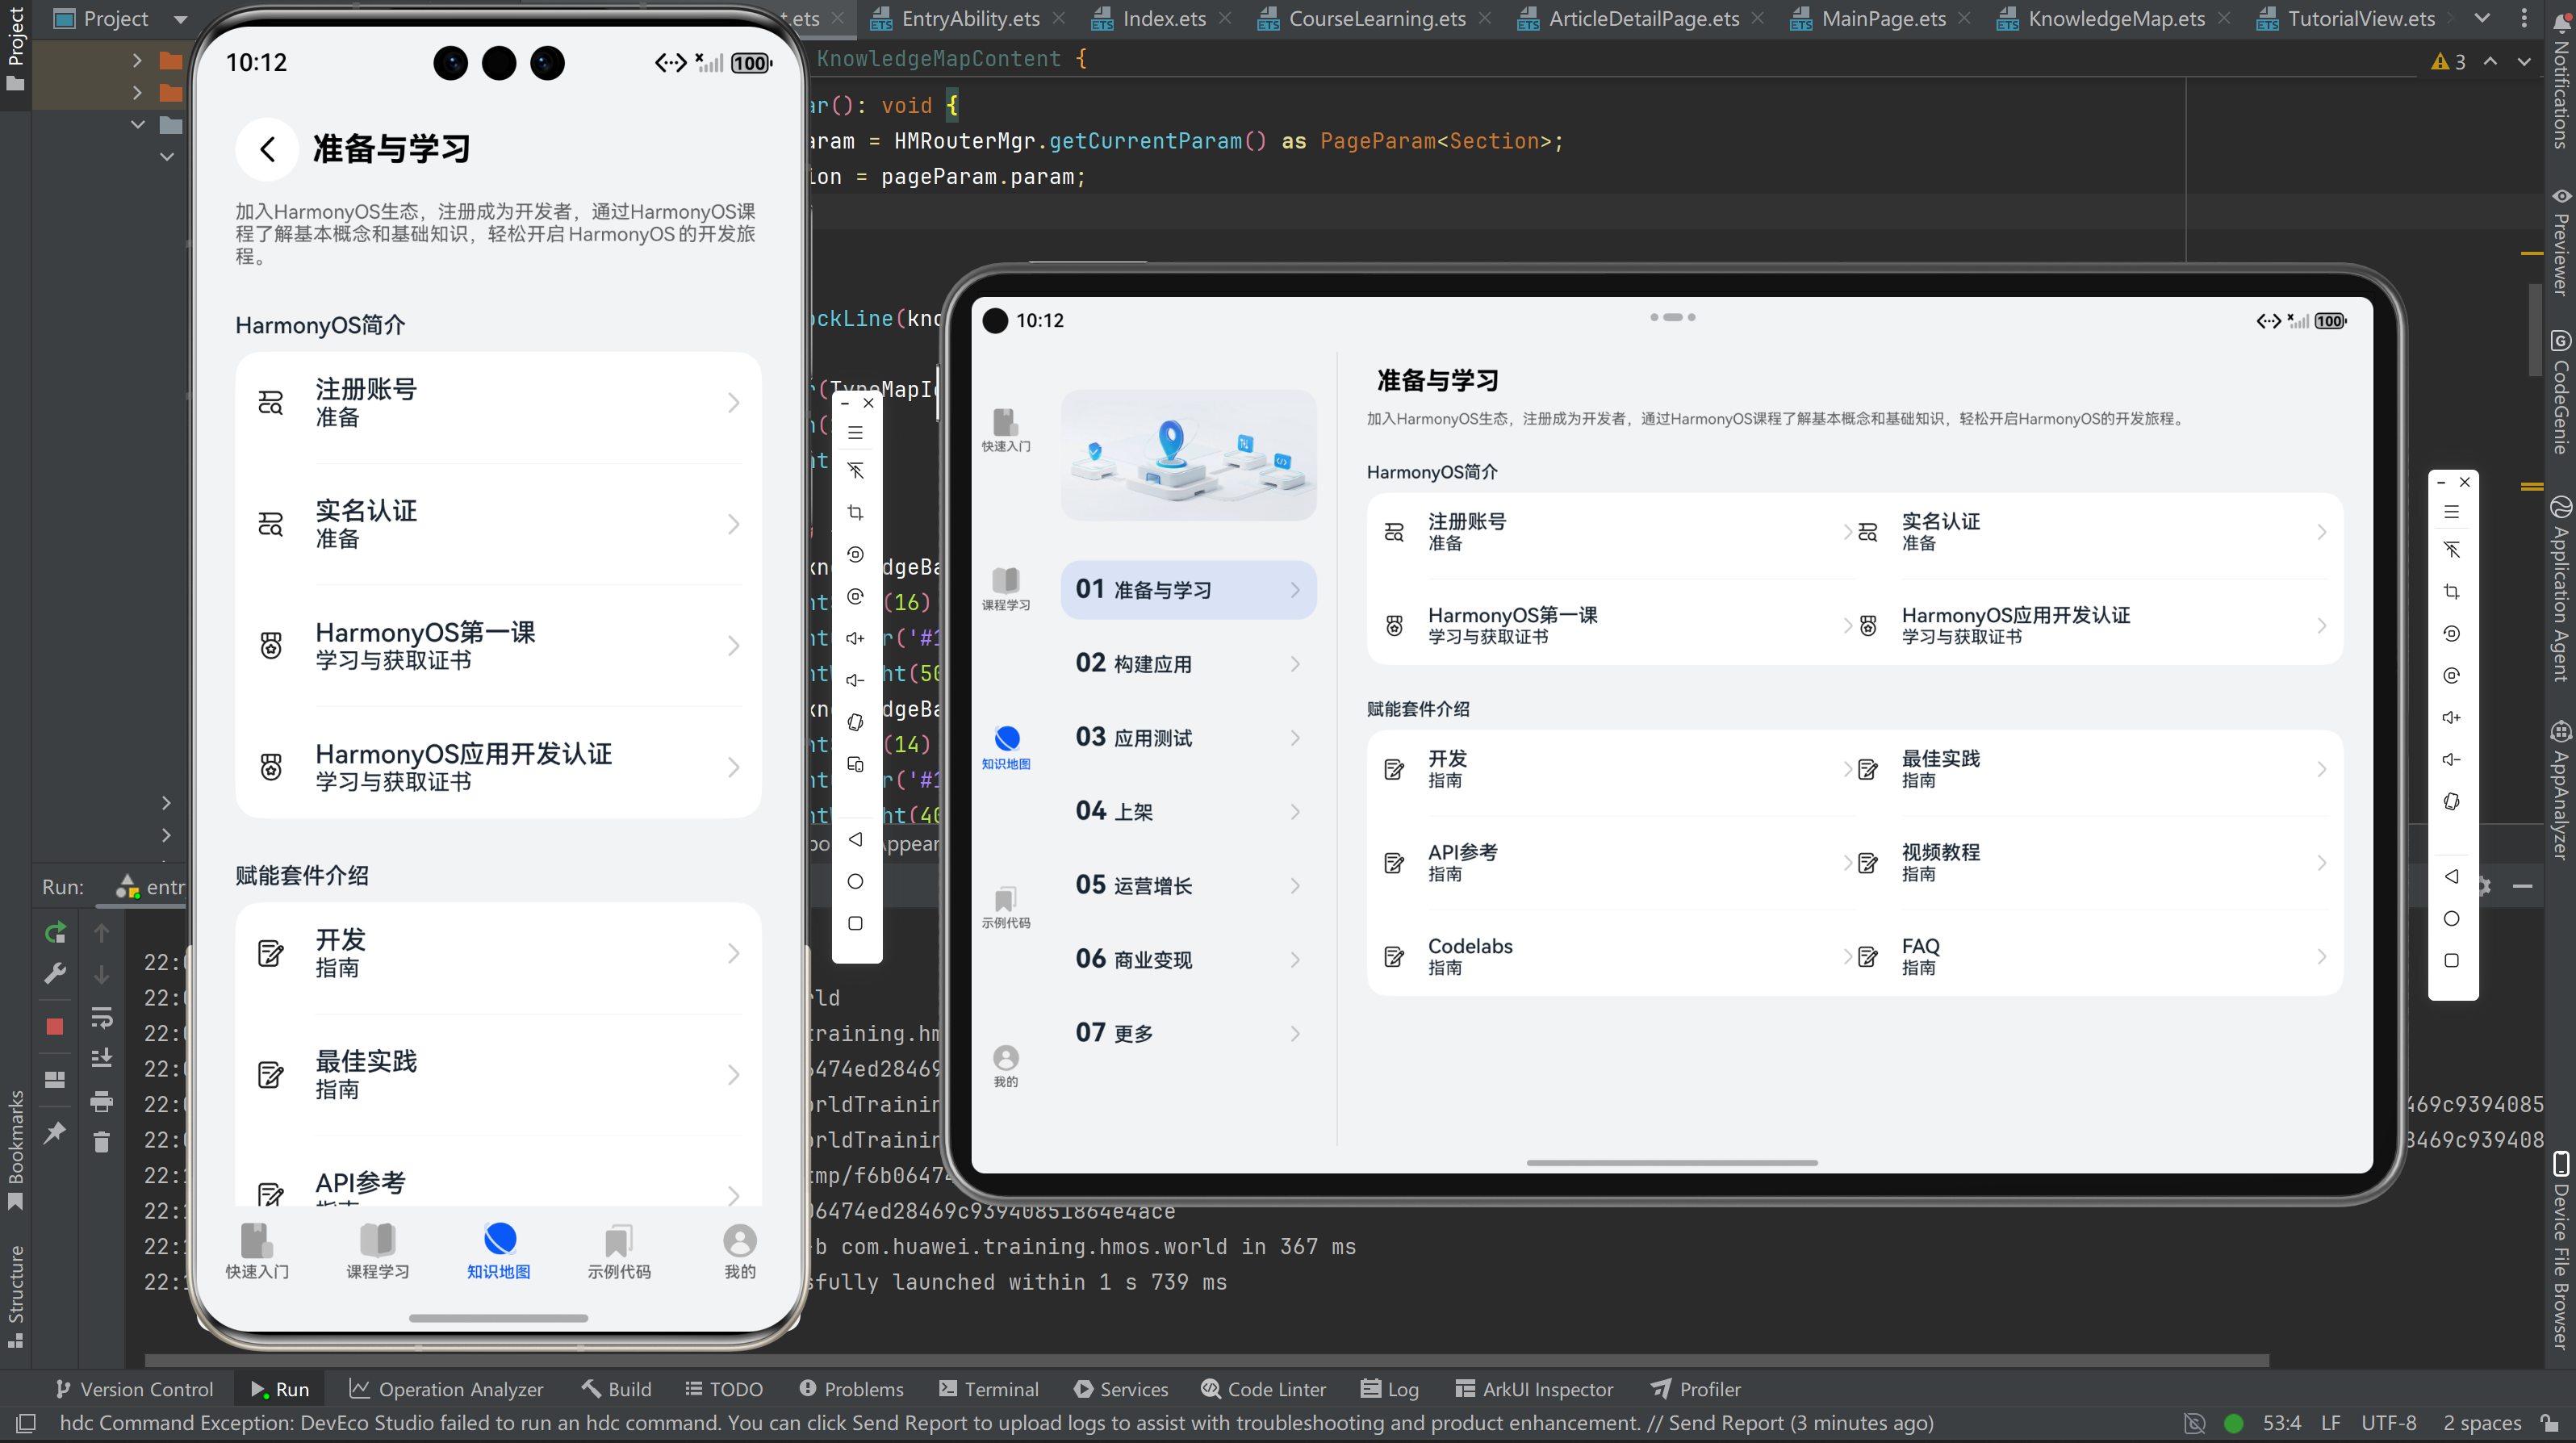
Task: Click home circle button on tablet emulator toolbar
Action: (x=2451, y=918)
